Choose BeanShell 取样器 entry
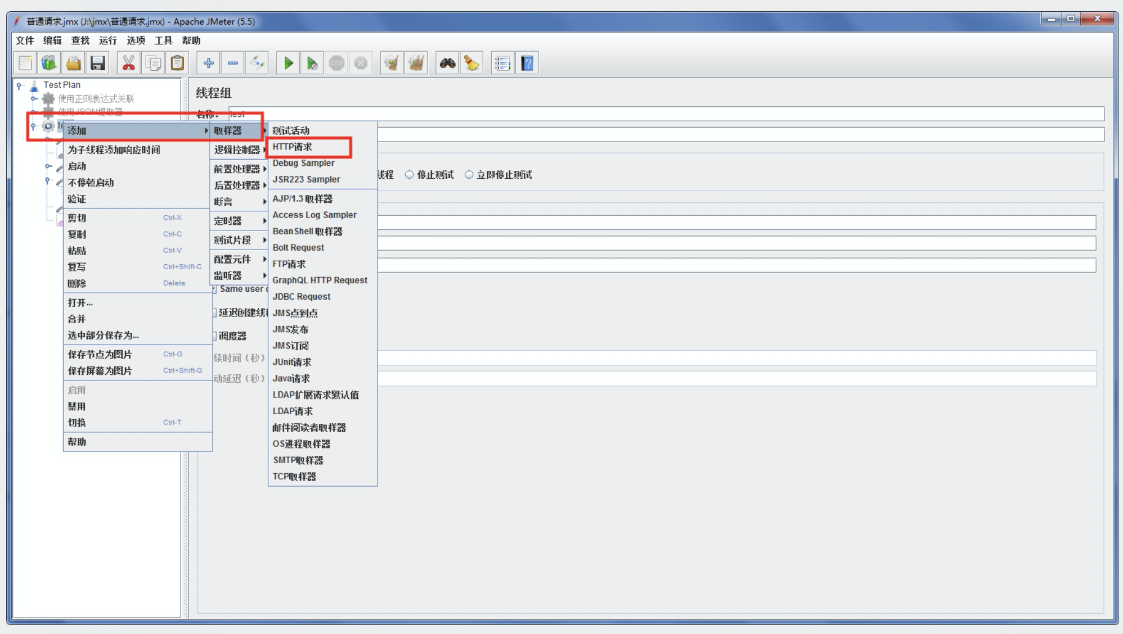The width and height of the screenshot is (1123, 634). click(322, 232)
